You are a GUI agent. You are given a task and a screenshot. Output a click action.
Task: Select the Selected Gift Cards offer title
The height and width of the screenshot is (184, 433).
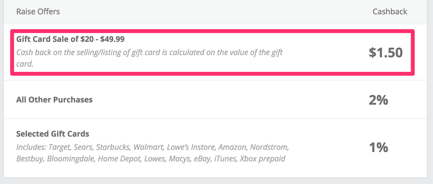coord(53,134)
